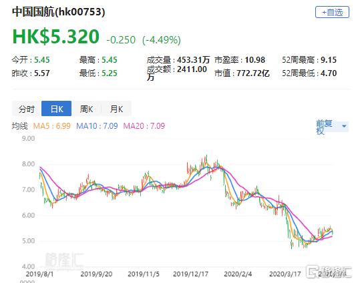Click 成交量 value 453.31万

coord(194,60)
